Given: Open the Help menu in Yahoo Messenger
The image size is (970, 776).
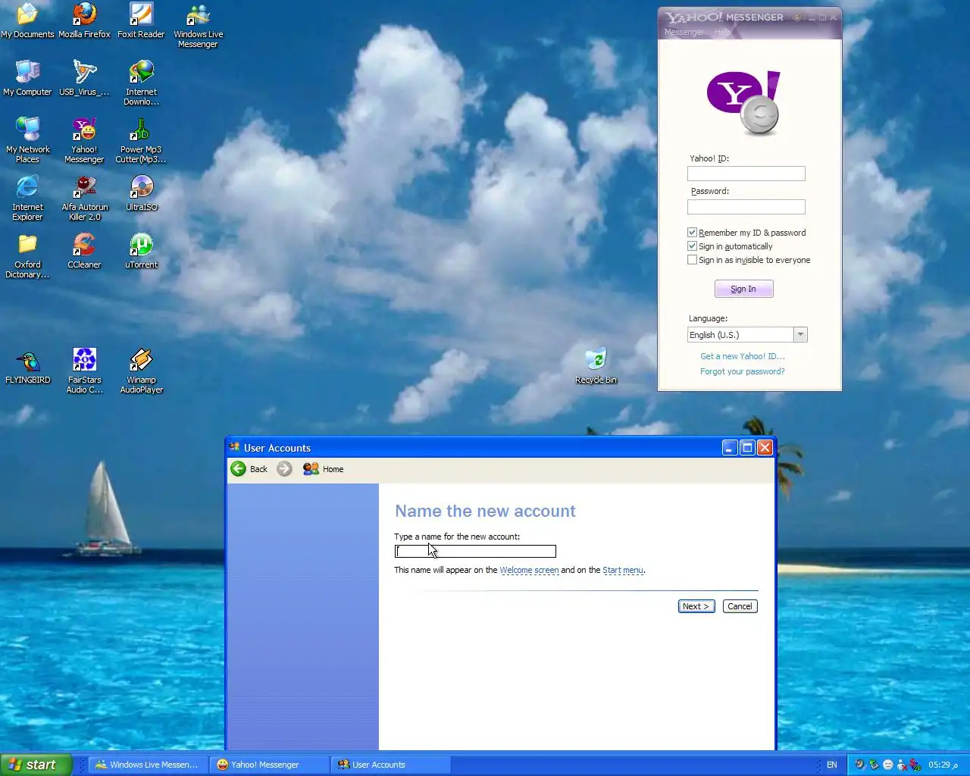Looking at the screenshot, I should click(722, 32).
